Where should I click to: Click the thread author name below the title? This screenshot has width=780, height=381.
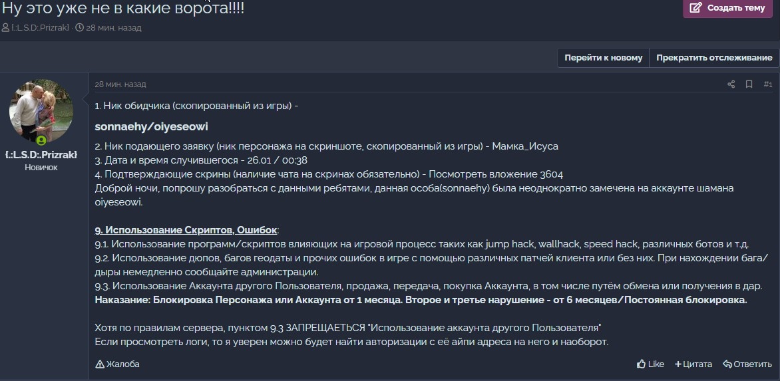click(x=40, y=28)
